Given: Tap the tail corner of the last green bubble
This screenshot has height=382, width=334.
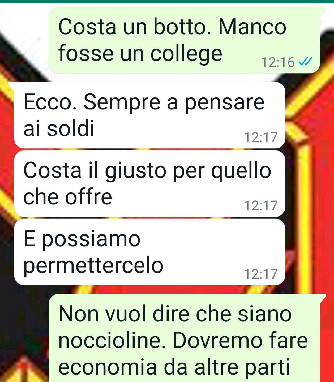Looking at the screenshot, I should (323, 298).
